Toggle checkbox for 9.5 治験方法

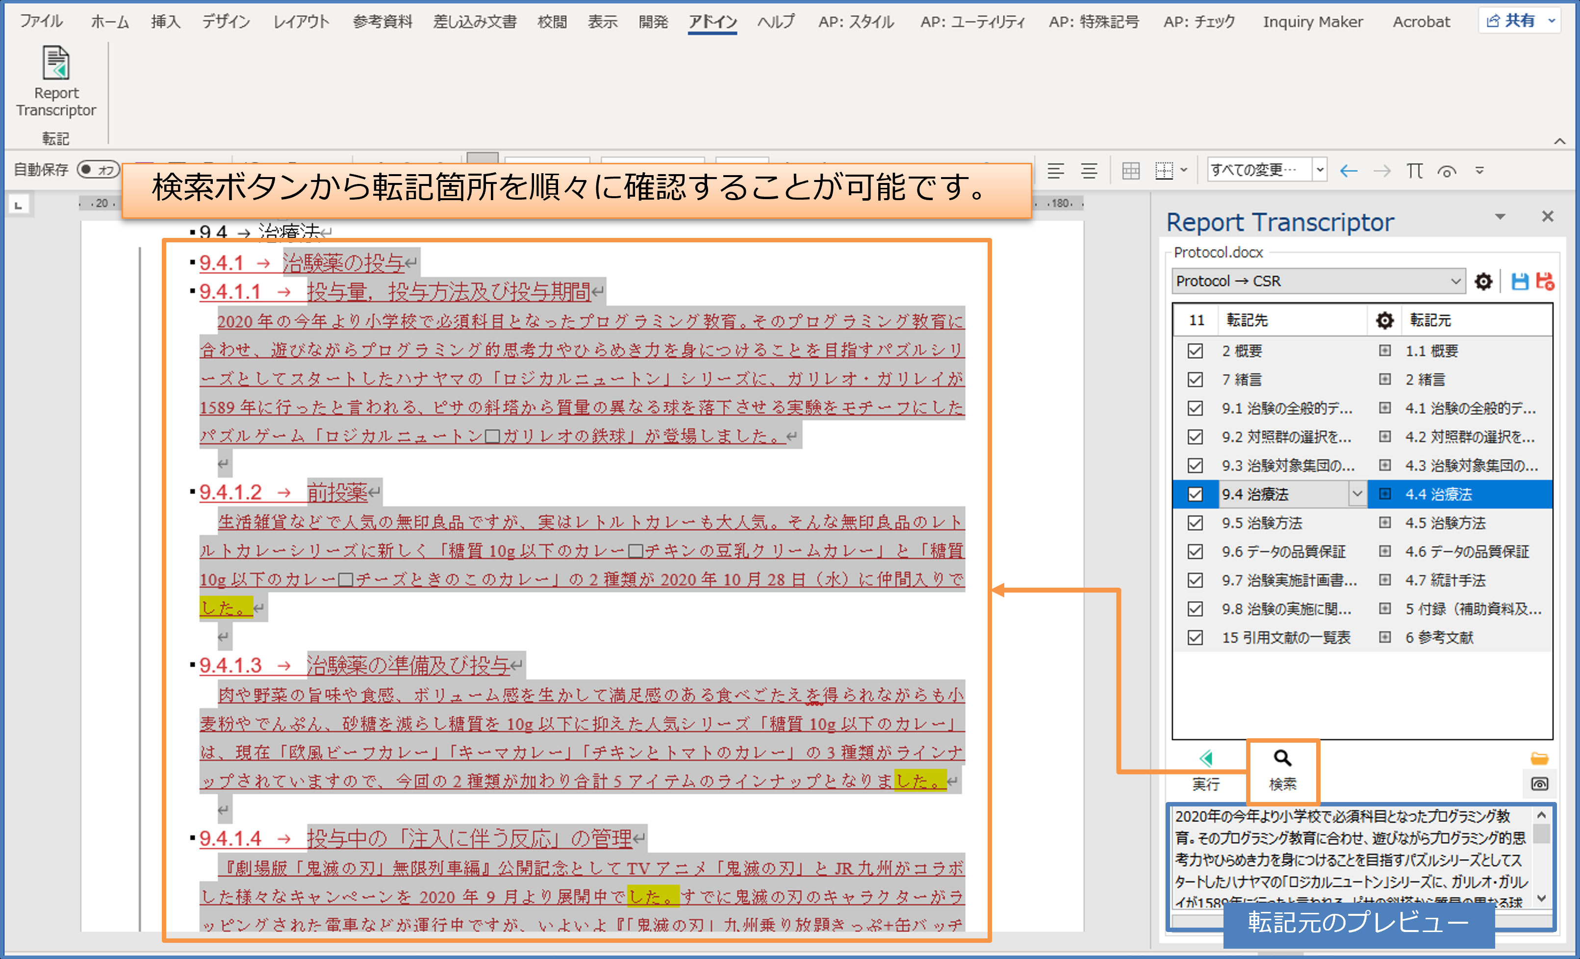[1195, 523]
